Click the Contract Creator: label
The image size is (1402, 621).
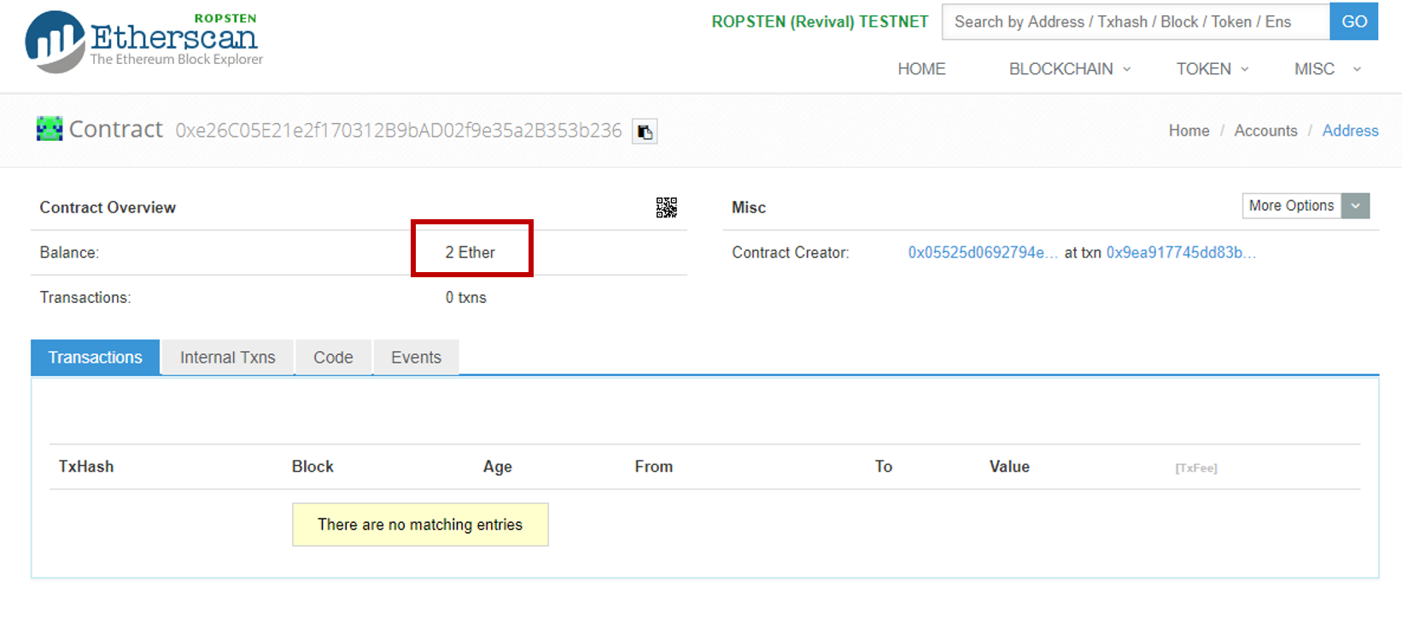click(790, 252)
